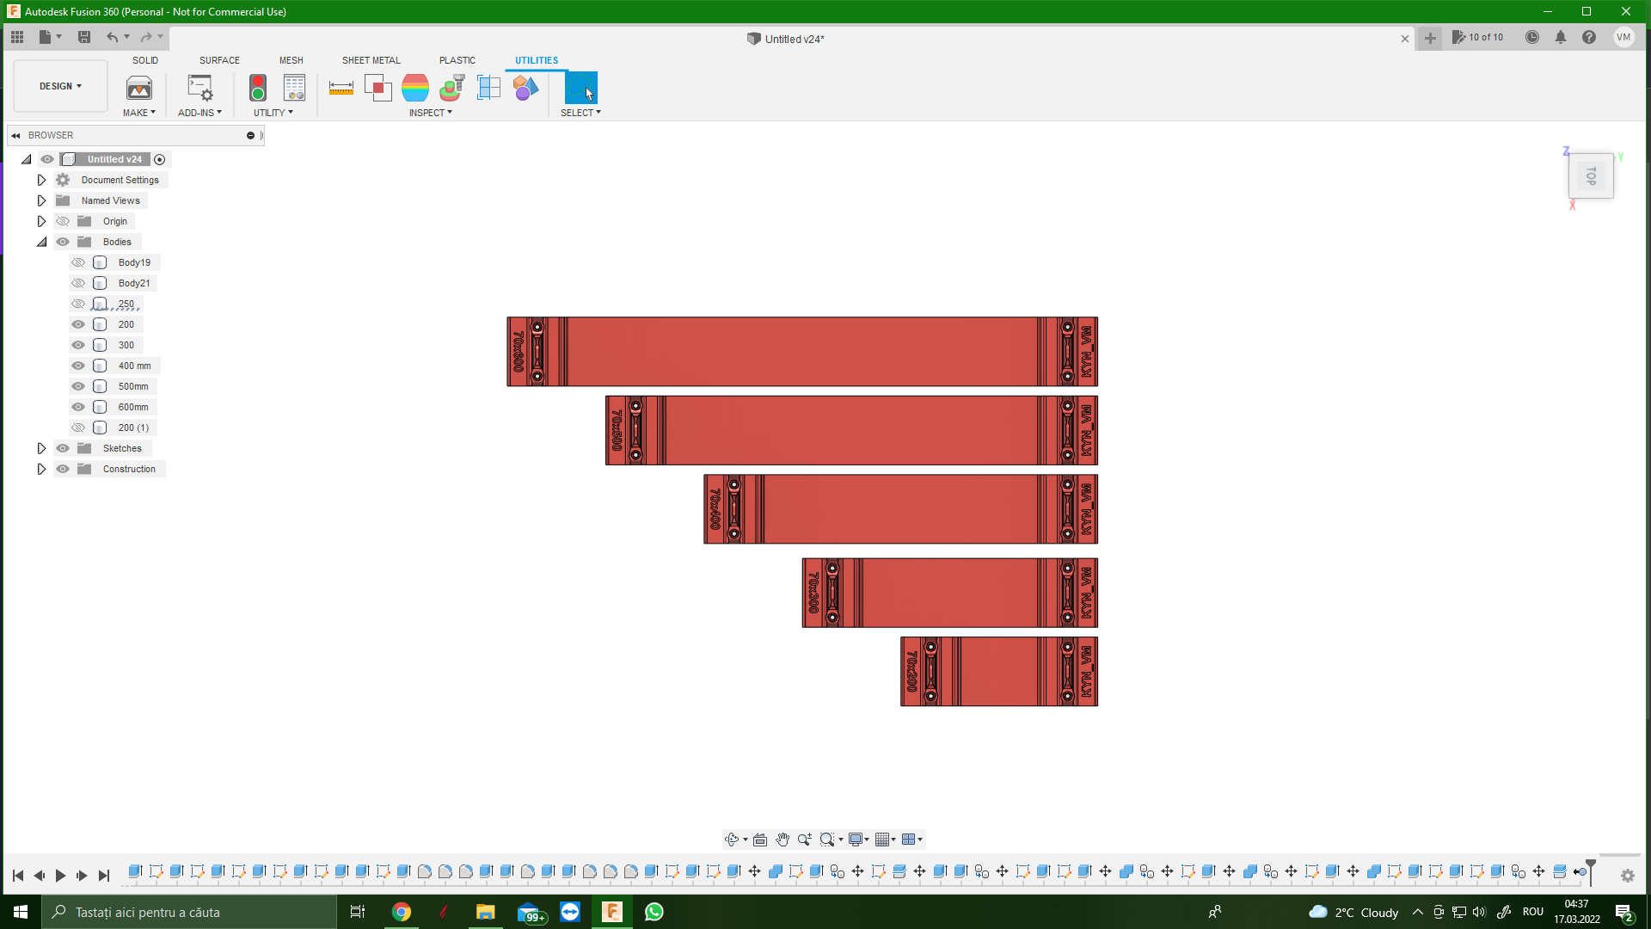
Task: Open Zebra Analysis rainbow icon
Action: point(414,88)
